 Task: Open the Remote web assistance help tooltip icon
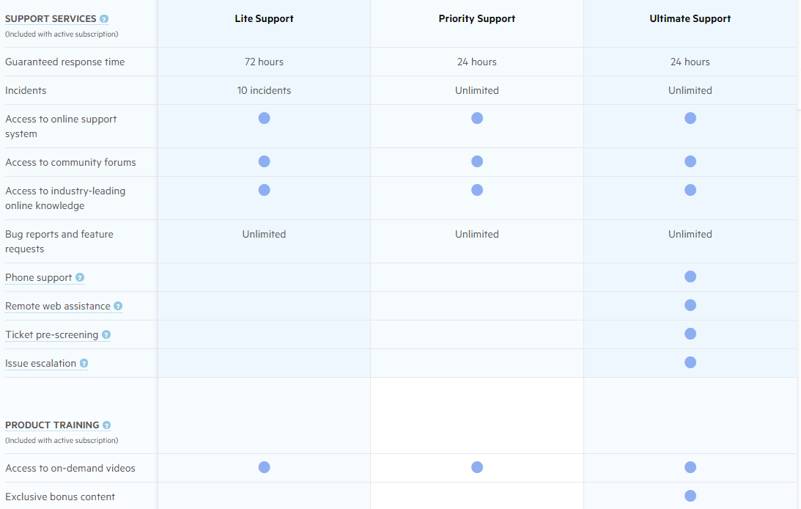pos(118,307)
